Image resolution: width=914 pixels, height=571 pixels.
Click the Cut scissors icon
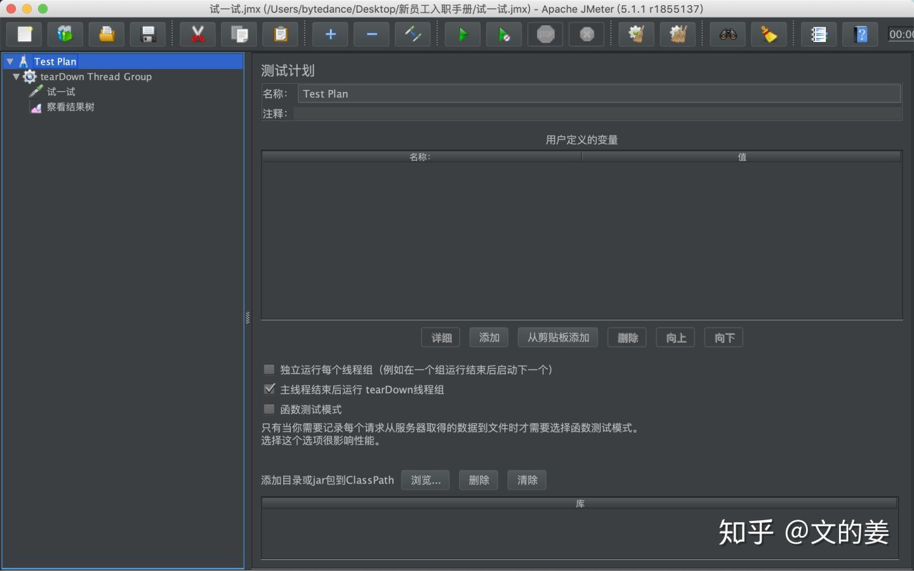click(x=198, y=34)
